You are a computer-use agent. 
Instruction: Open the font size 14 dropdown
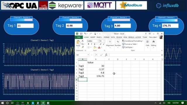pyautogui.click(x=104, y=41)
